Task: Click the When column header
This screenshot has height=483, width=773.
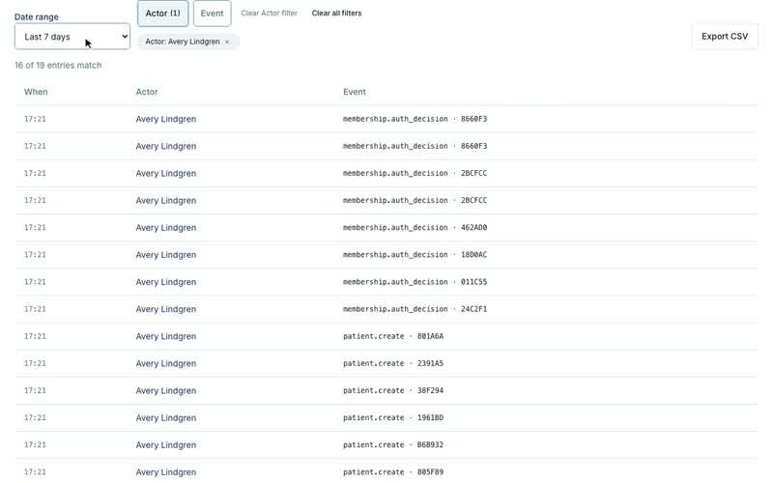Action: click(36, 92)
